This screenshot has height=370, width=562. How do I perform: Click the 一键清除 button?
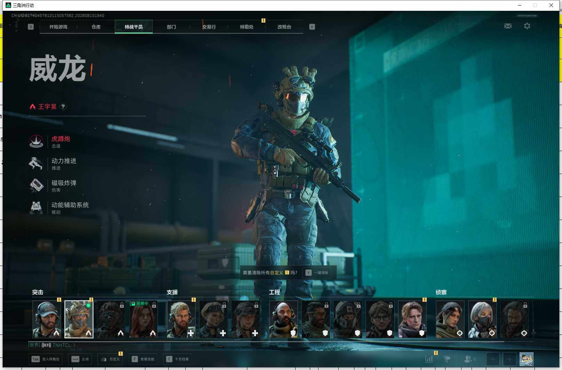(317, 273)
